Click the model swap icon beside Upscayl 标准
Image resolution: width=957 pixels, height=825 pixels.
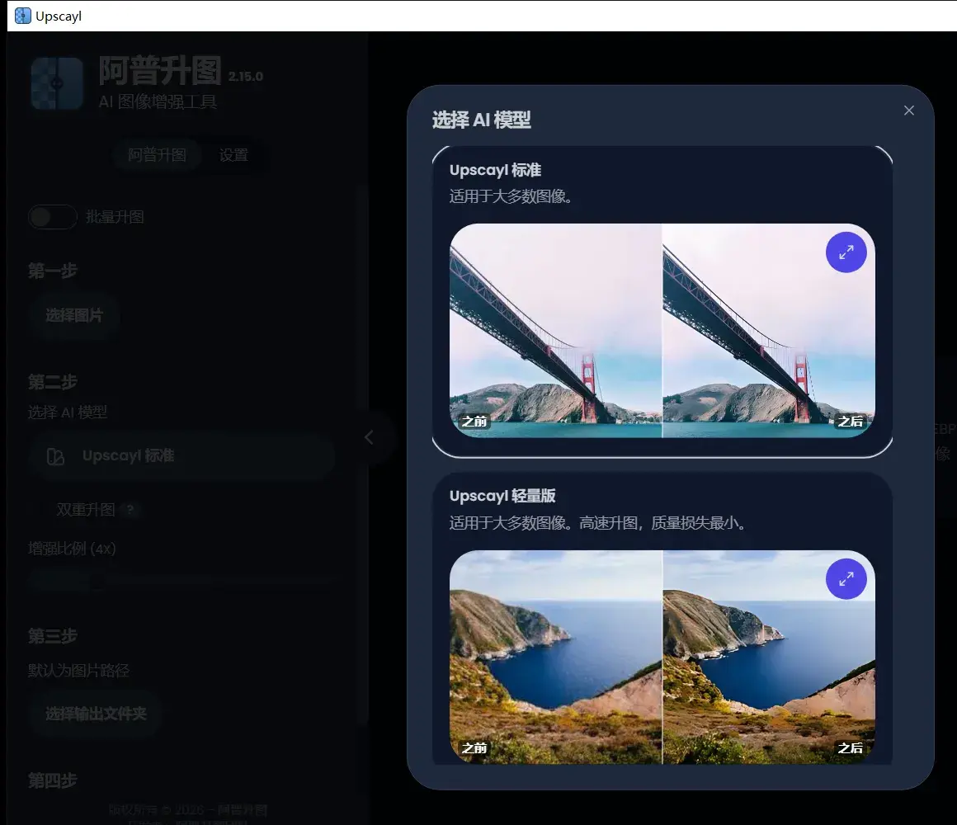point(55,456)
